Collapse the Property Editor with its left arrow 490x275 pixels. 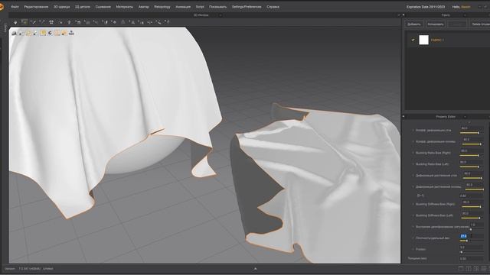tap(403, 117)
